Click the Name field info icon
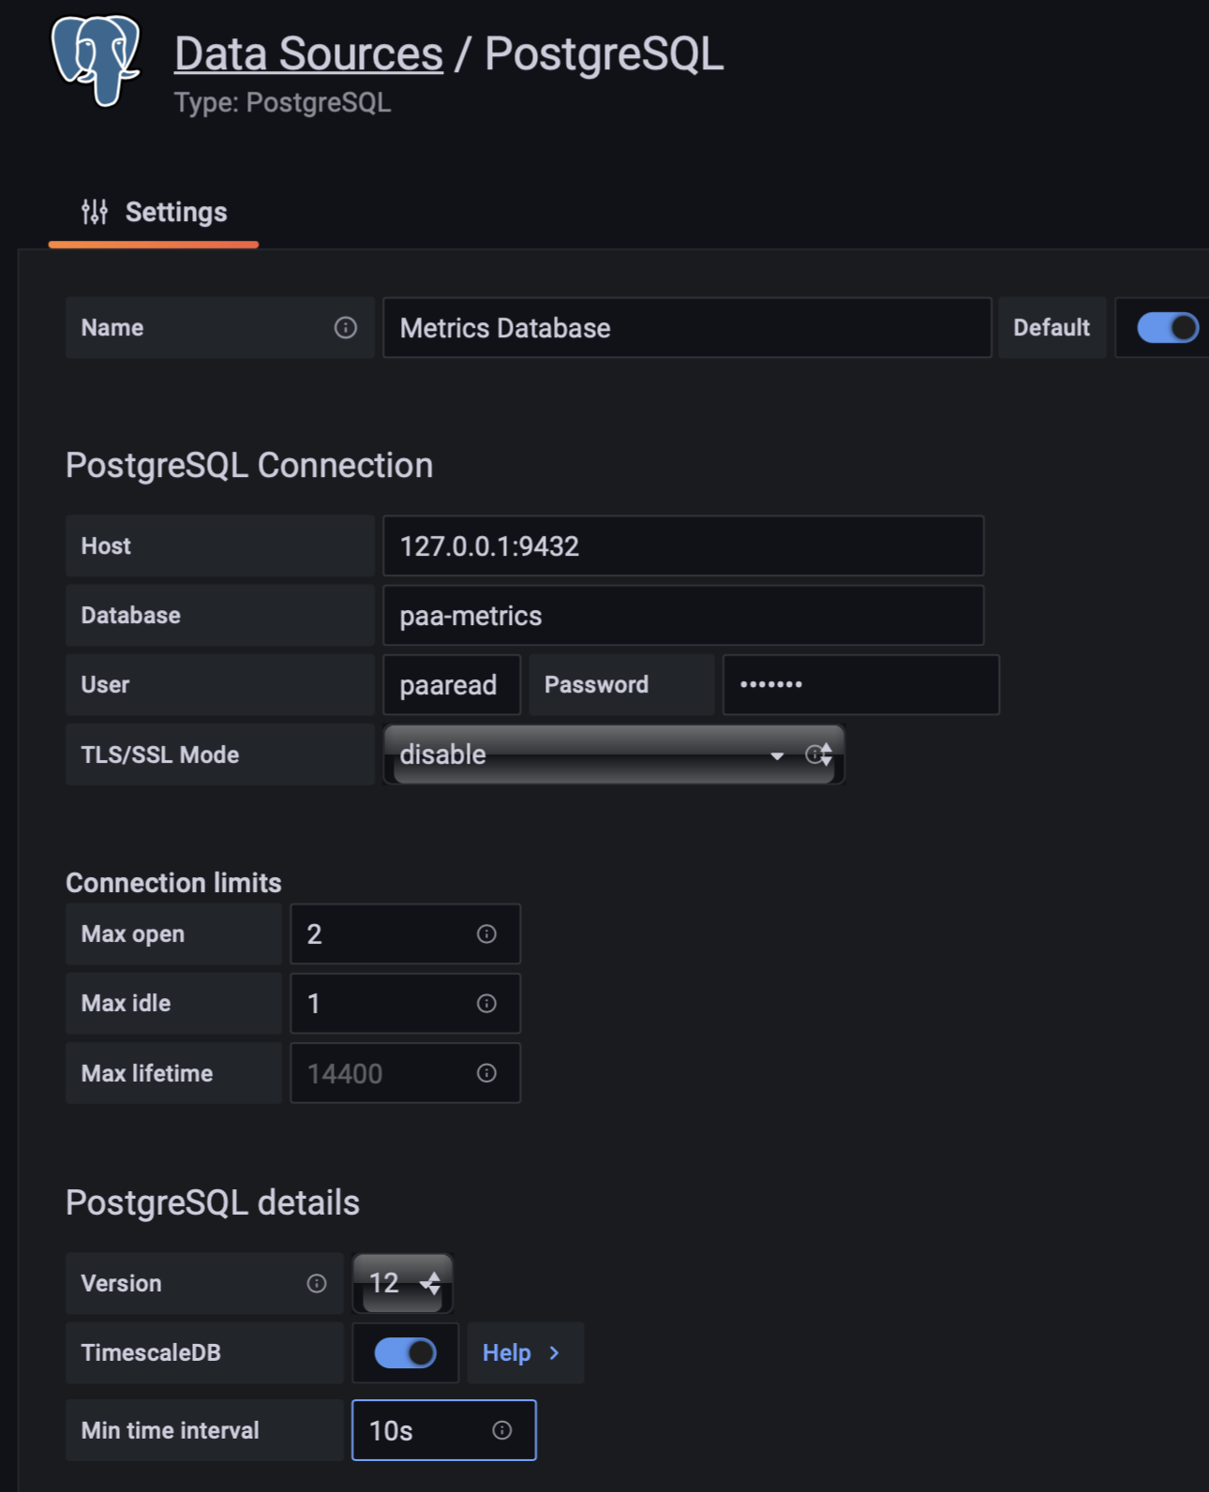Screen dimensions: 1209x1492 point(345,328)
